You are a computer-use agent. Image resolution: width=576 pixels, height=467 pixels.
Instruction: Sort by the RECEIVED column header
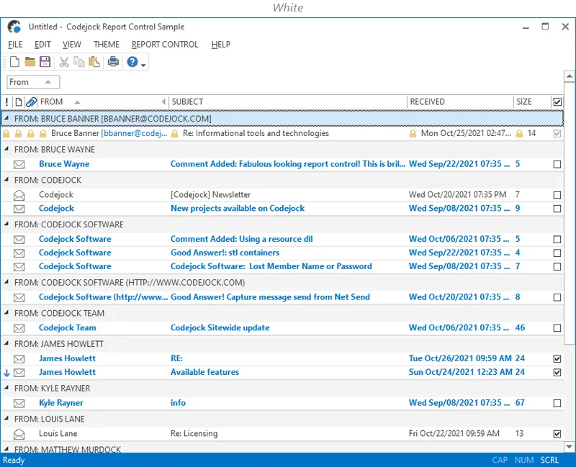[x=460, y=101]
